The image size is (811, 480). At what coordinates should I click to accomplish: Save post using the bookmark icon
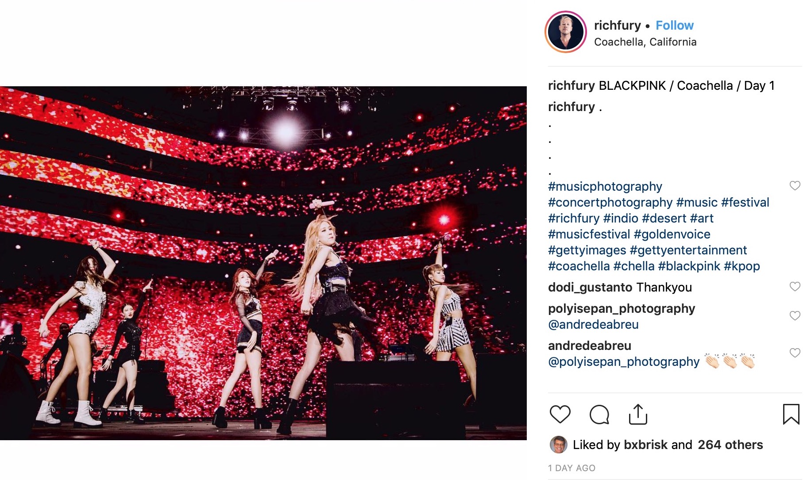click(x=791, y=415)
